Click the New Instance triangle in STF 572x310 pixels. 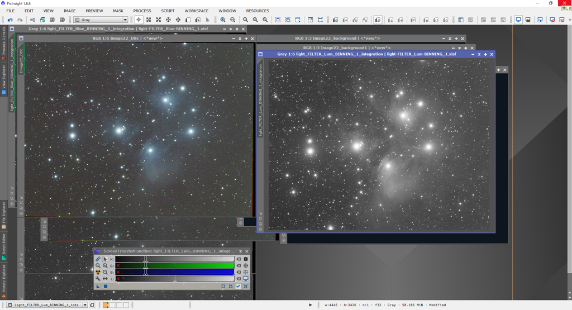98,287
